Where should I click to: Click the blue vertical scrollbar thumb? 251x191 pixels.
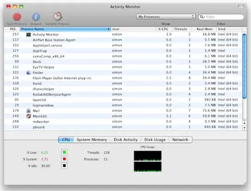tap(244, 66)
